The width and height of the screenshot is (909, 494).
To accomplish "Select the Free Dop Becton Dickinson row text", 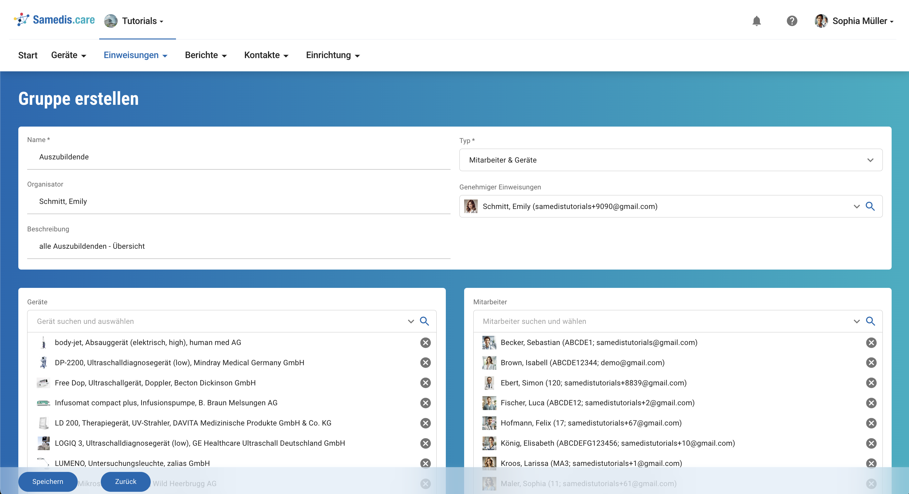I will click(x=155, y=383).
